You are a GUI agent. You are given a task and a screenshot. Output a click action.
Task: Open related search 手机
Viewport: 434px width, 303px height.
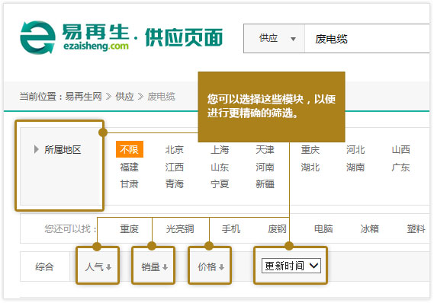tap(231, 228)
